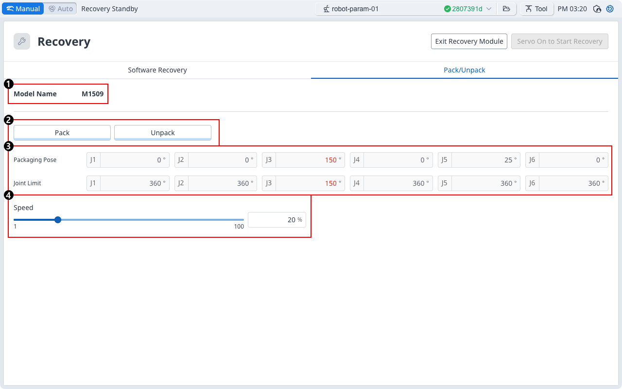Open the Tool gripper menu

point(536,9)
